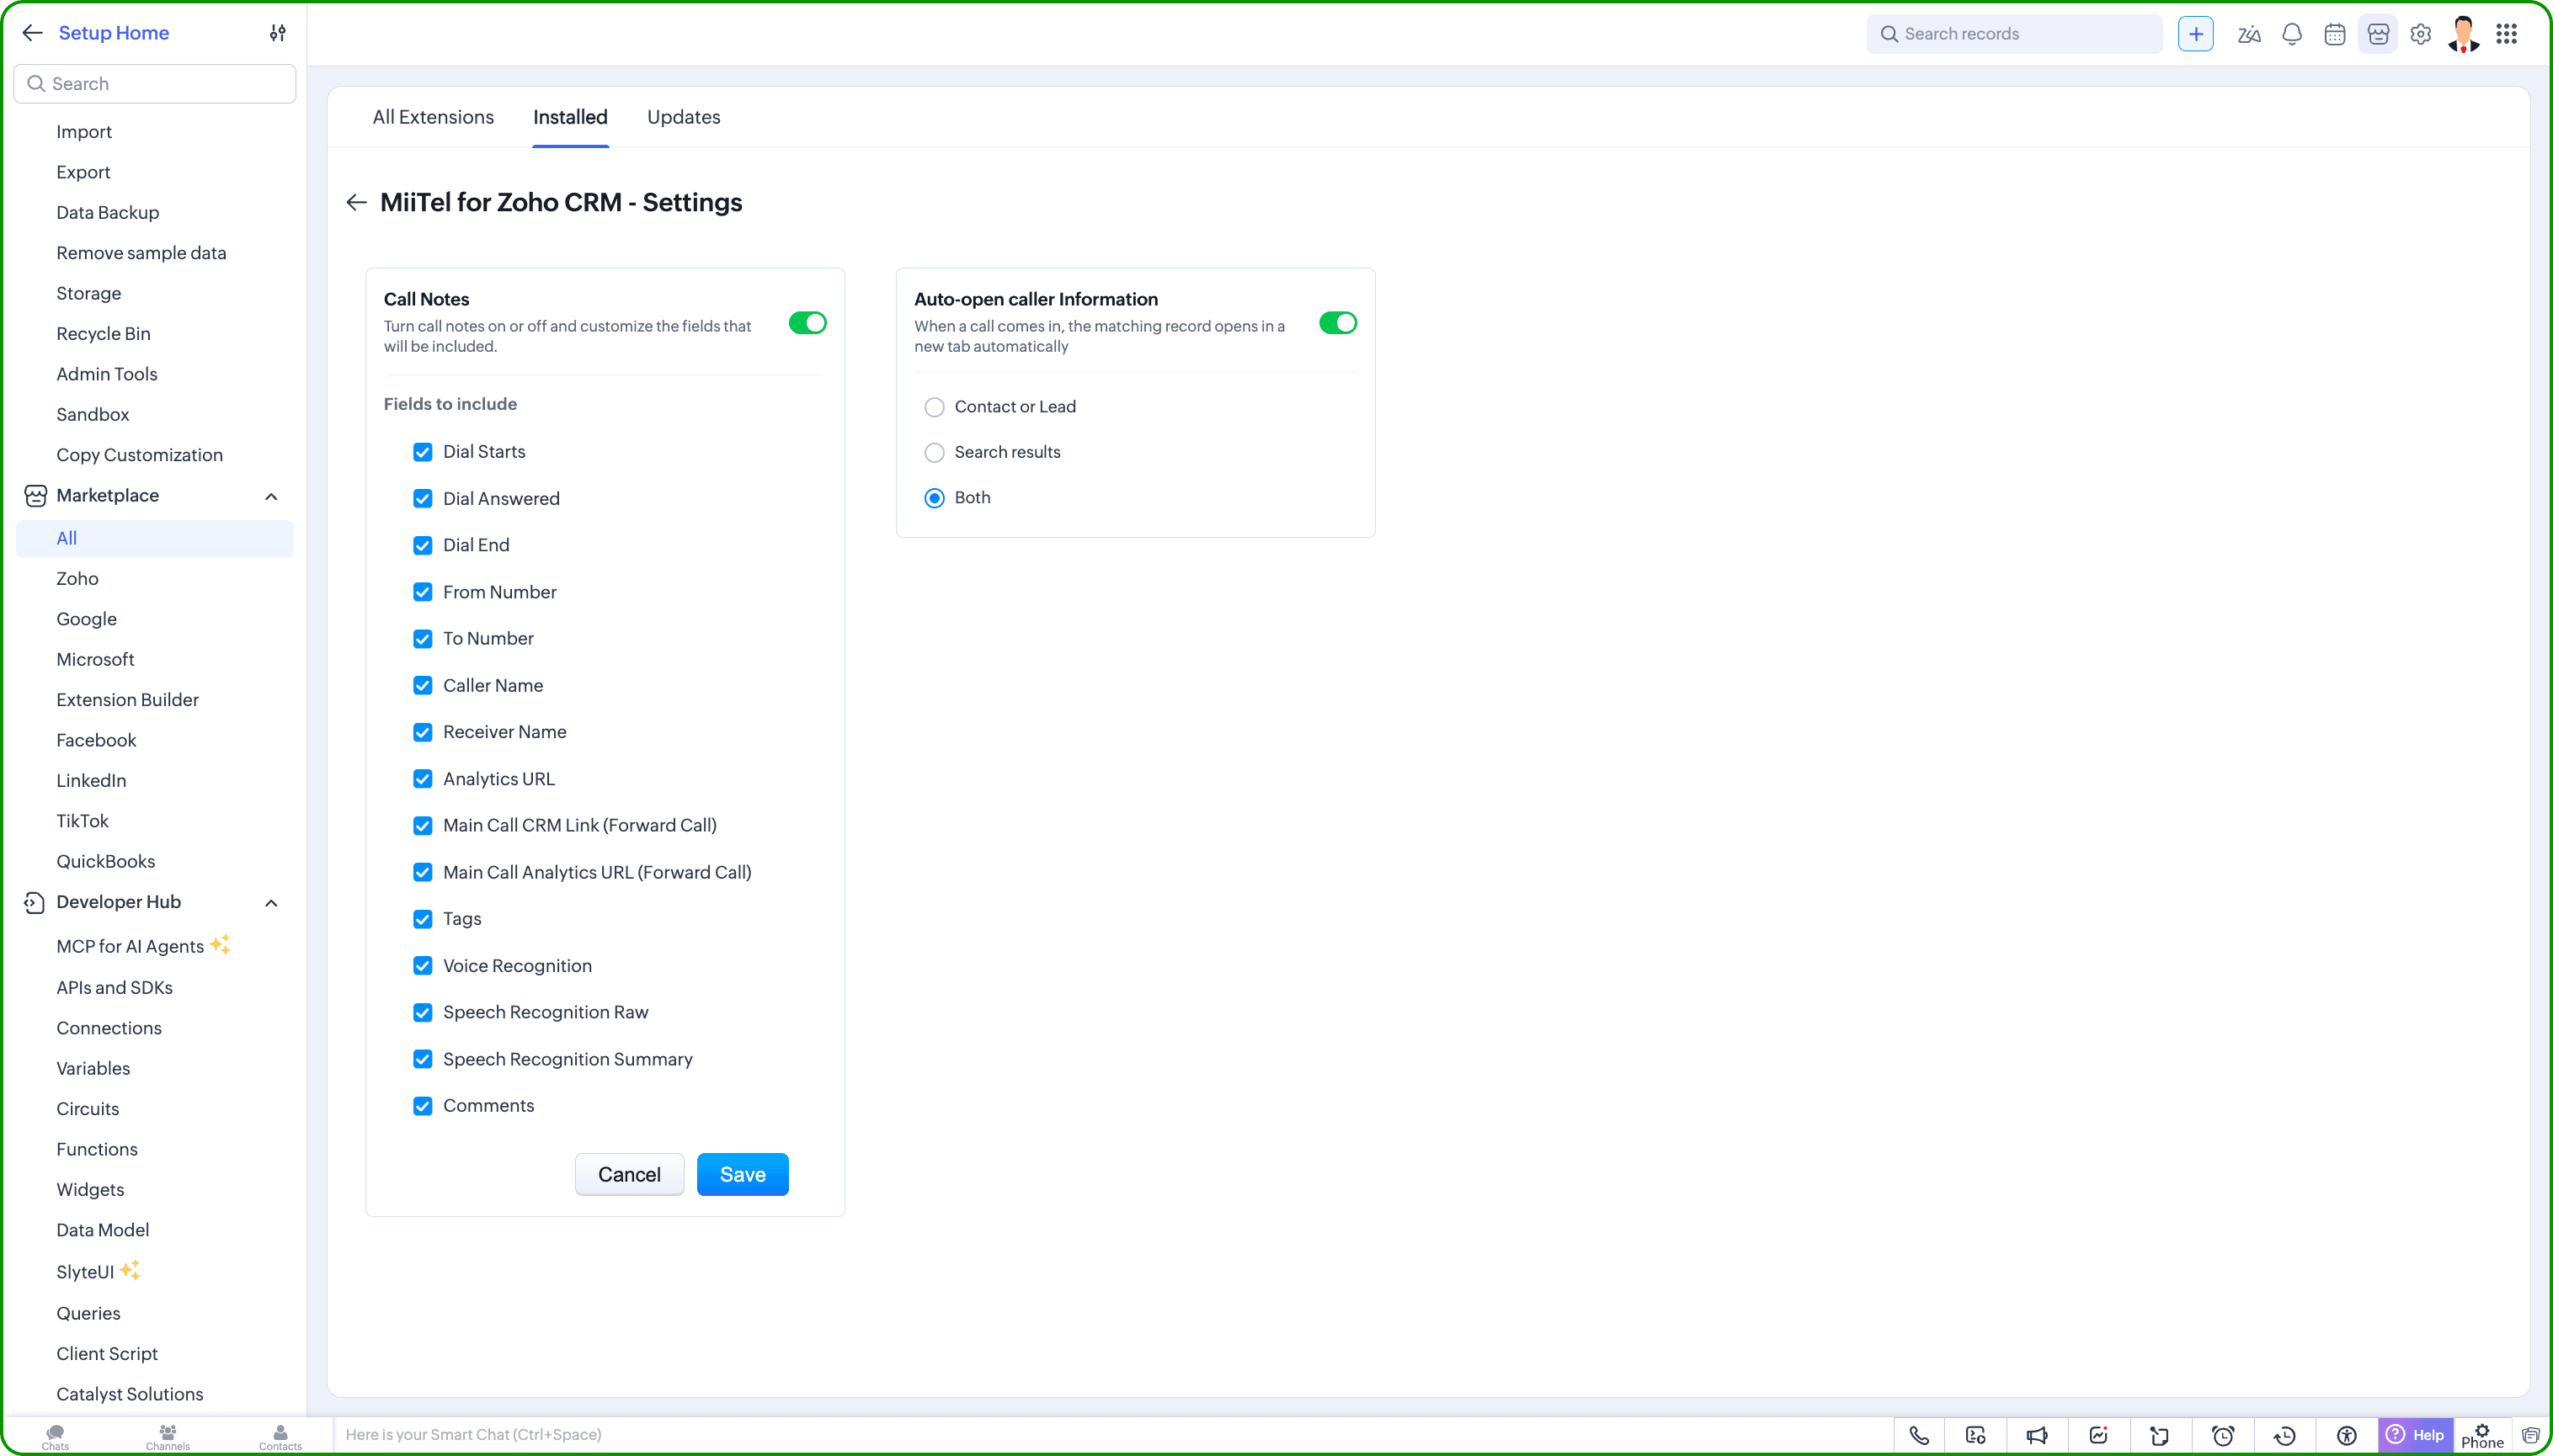Screen dimensions: 2553x1456
Task: Go back using arrow beside MiiTel Settings title
Action: 356,203
